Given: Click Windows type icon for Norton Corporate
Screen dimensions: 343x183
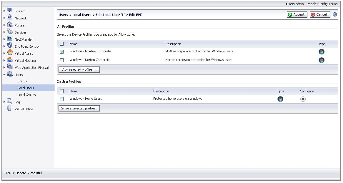Looking at the screenshot, I should 321,60.
